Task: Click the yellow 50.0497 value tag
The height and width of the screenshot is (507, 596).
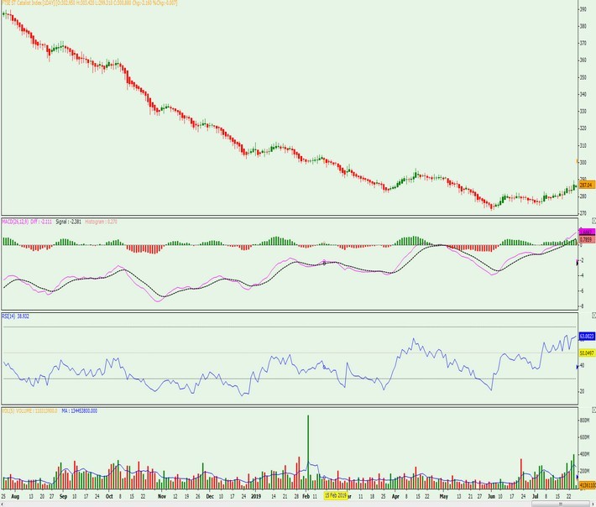Action: pyautogui.click(x=586, y=354)
